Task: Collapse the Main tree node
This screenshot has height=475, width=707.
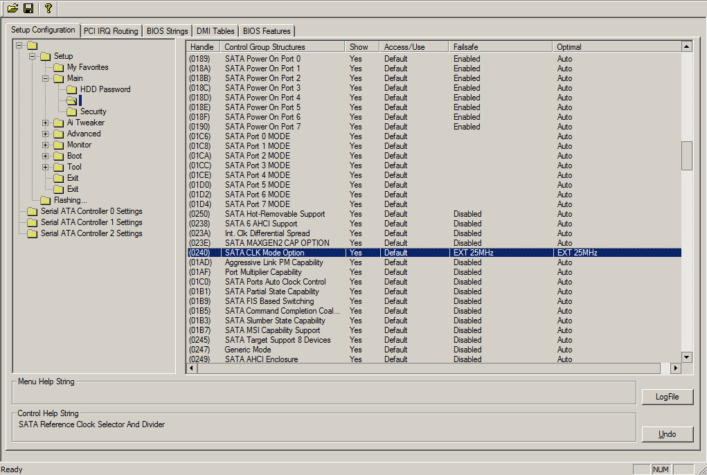Action: (46, 78)
